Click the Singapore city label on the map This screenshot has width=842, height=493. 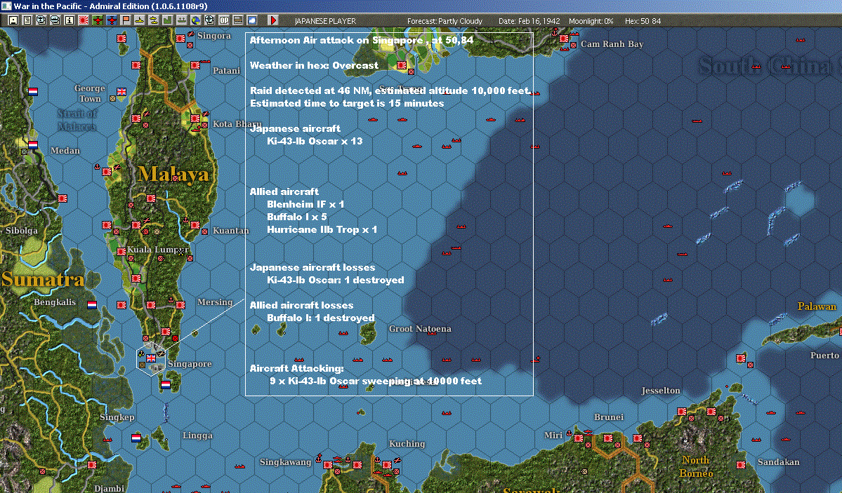(x=190, y=364)
